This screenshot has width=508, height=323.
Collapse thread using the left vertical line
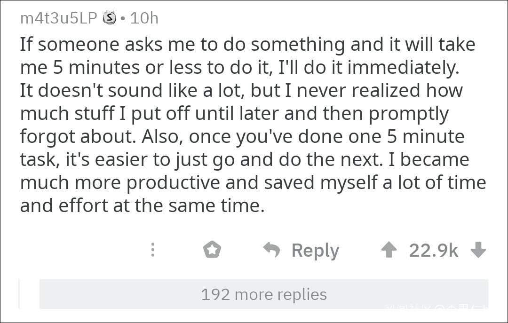[x=19, y=294]
